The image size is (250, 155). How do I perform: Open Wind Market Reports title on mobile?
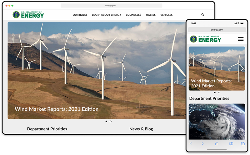(x=212, y=83)
